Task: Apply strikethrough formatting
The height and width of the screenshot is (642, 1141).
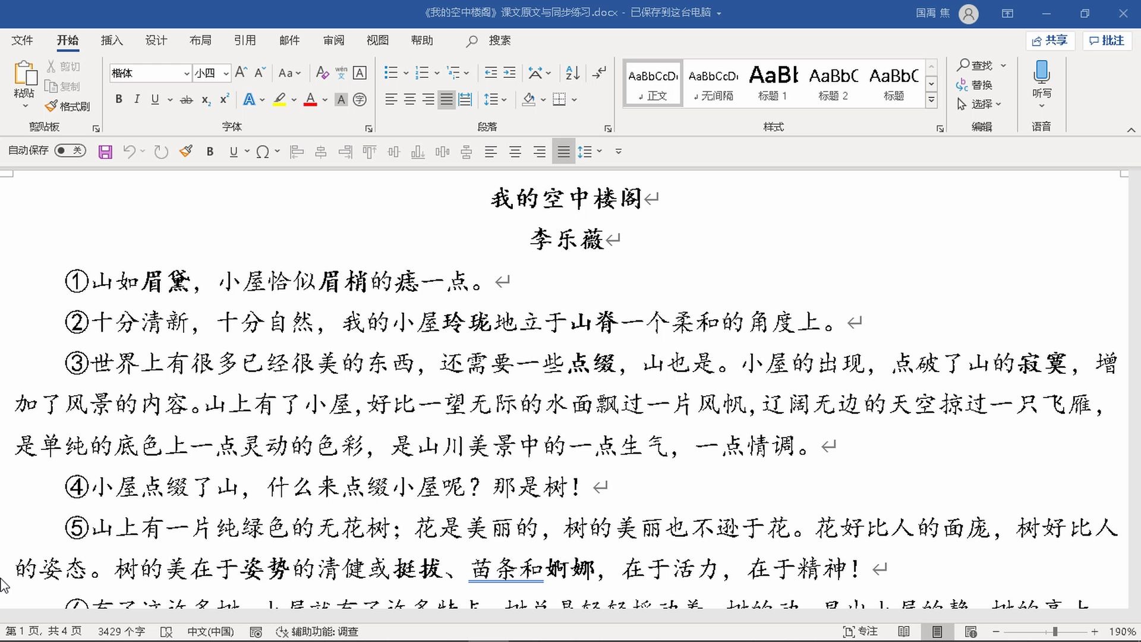Action: [186, 99]
